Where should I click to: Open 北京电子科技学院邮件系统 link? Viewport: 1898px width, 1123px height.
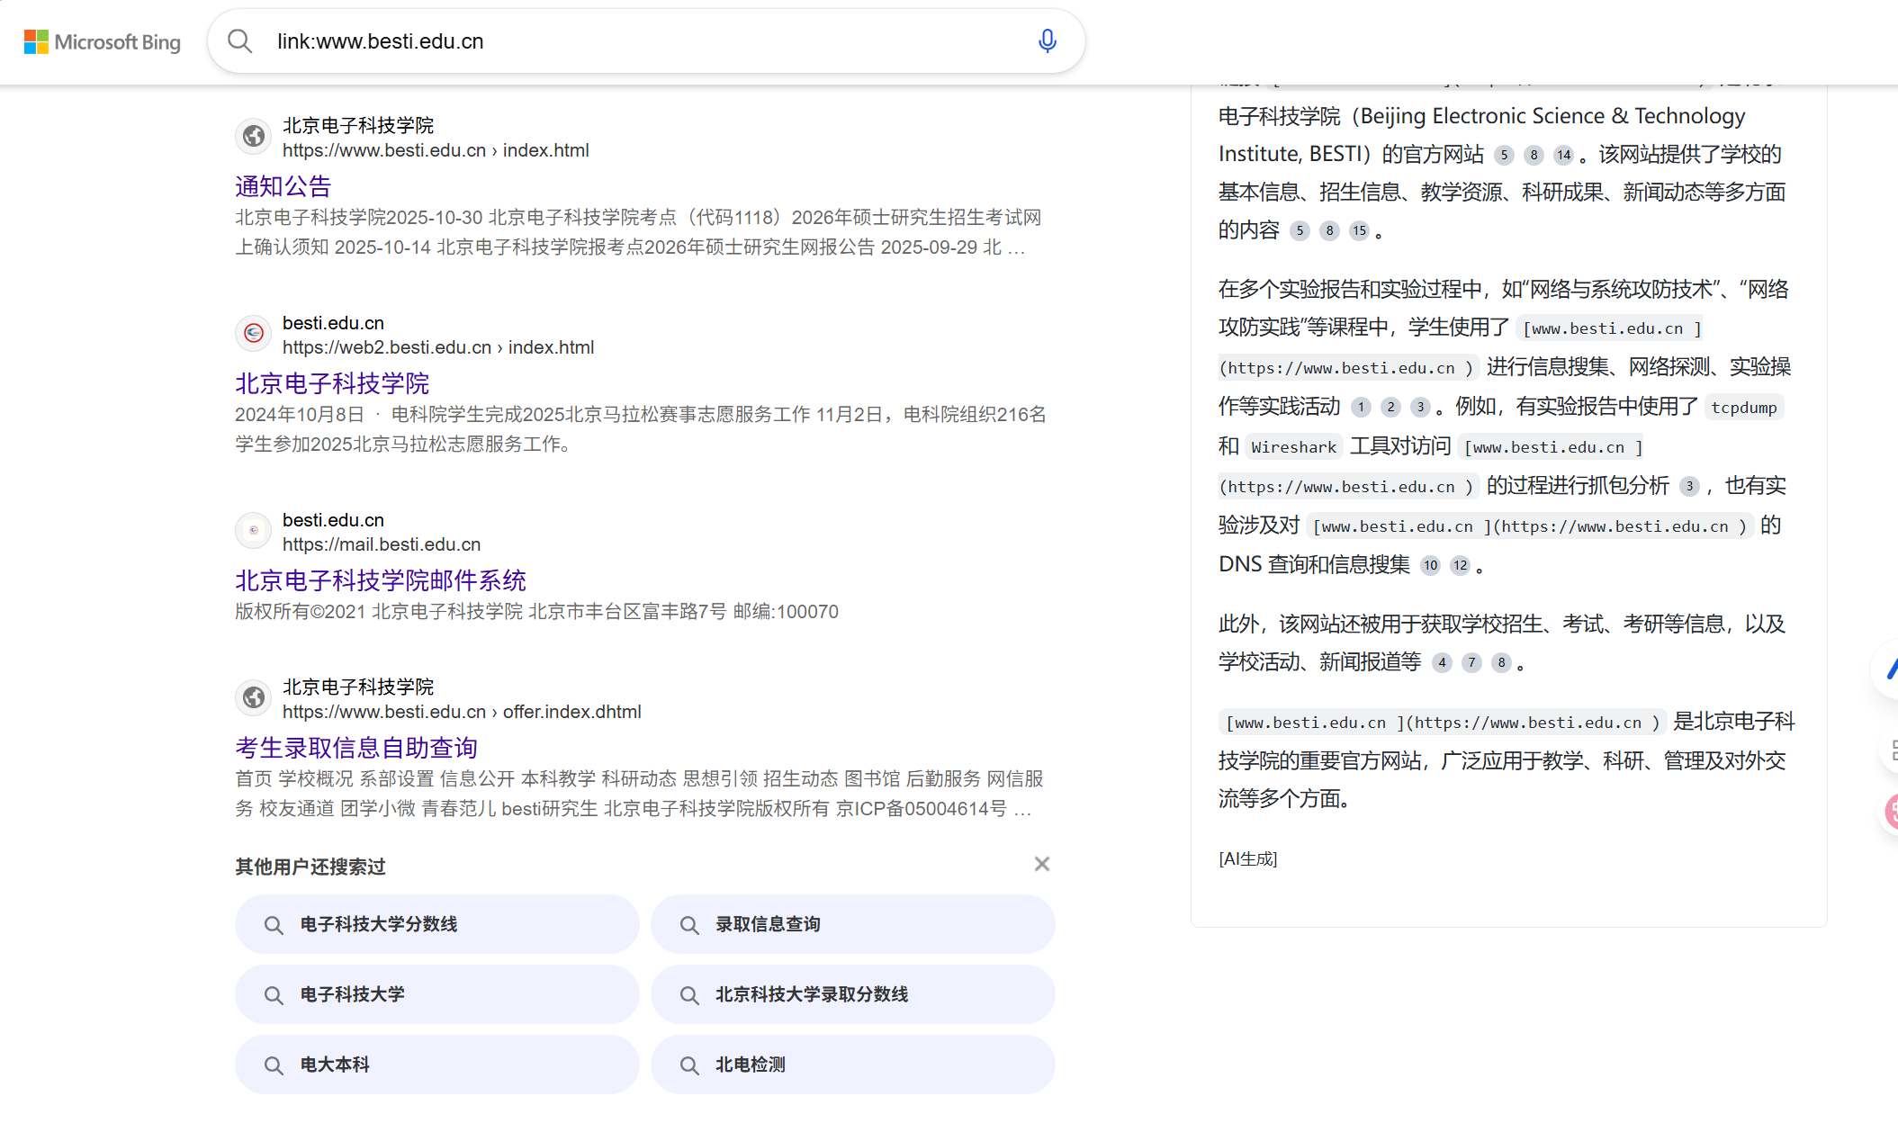[380, 580]
